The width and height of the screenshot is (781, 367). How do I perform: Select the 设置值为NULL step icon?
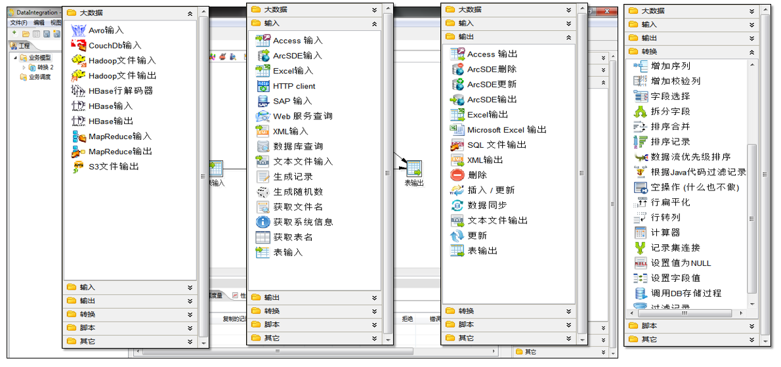641,263
